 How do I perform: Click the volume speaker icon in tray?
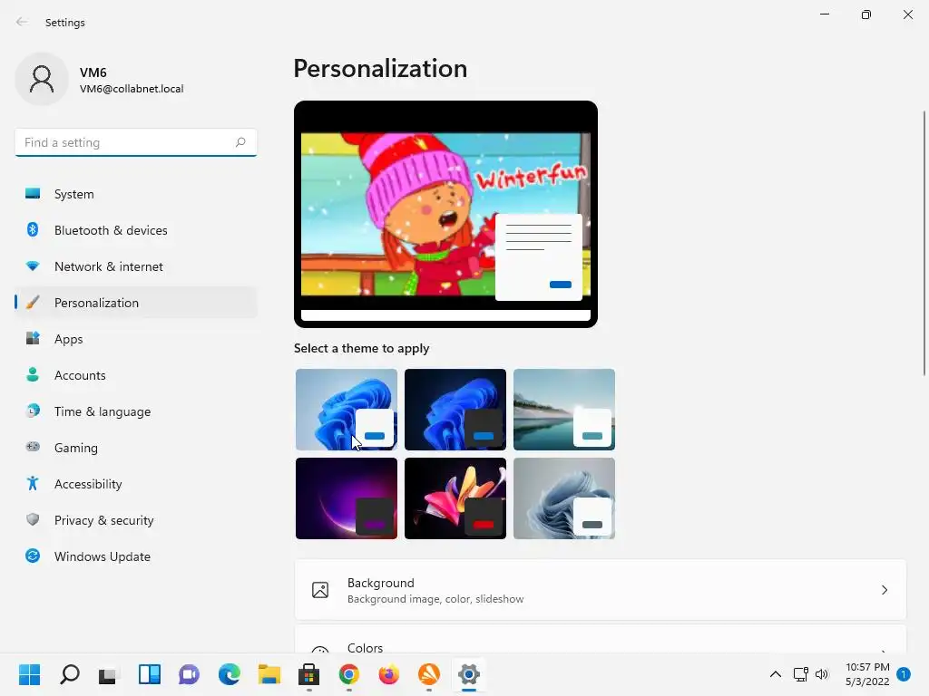click(822, 674)
